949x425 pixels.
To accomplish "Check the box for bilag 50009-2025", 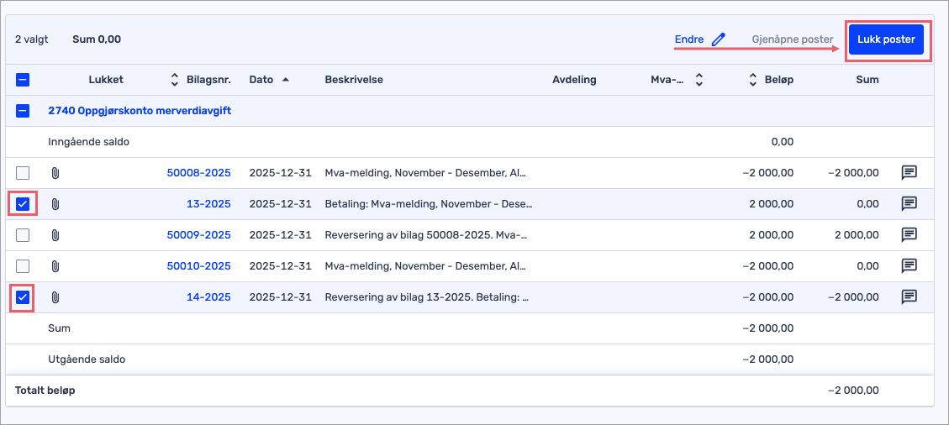I will click(23, 235).
